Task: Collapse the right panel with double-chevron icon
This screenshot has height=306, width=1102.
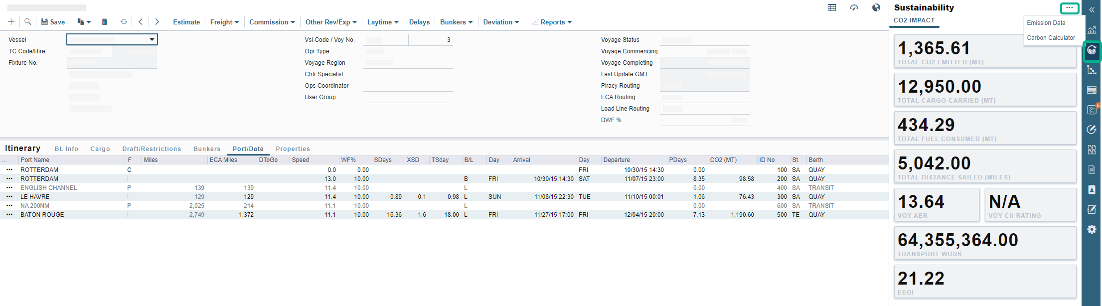Action: click(1092, 9)
